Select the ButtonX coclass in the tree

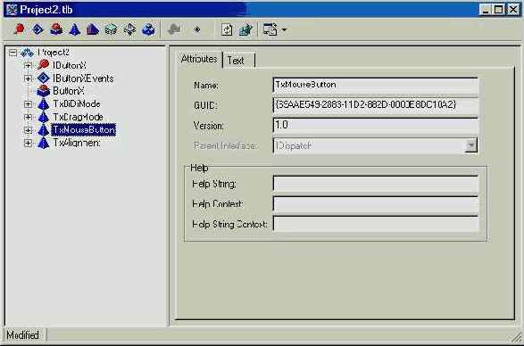click(69, 91)
